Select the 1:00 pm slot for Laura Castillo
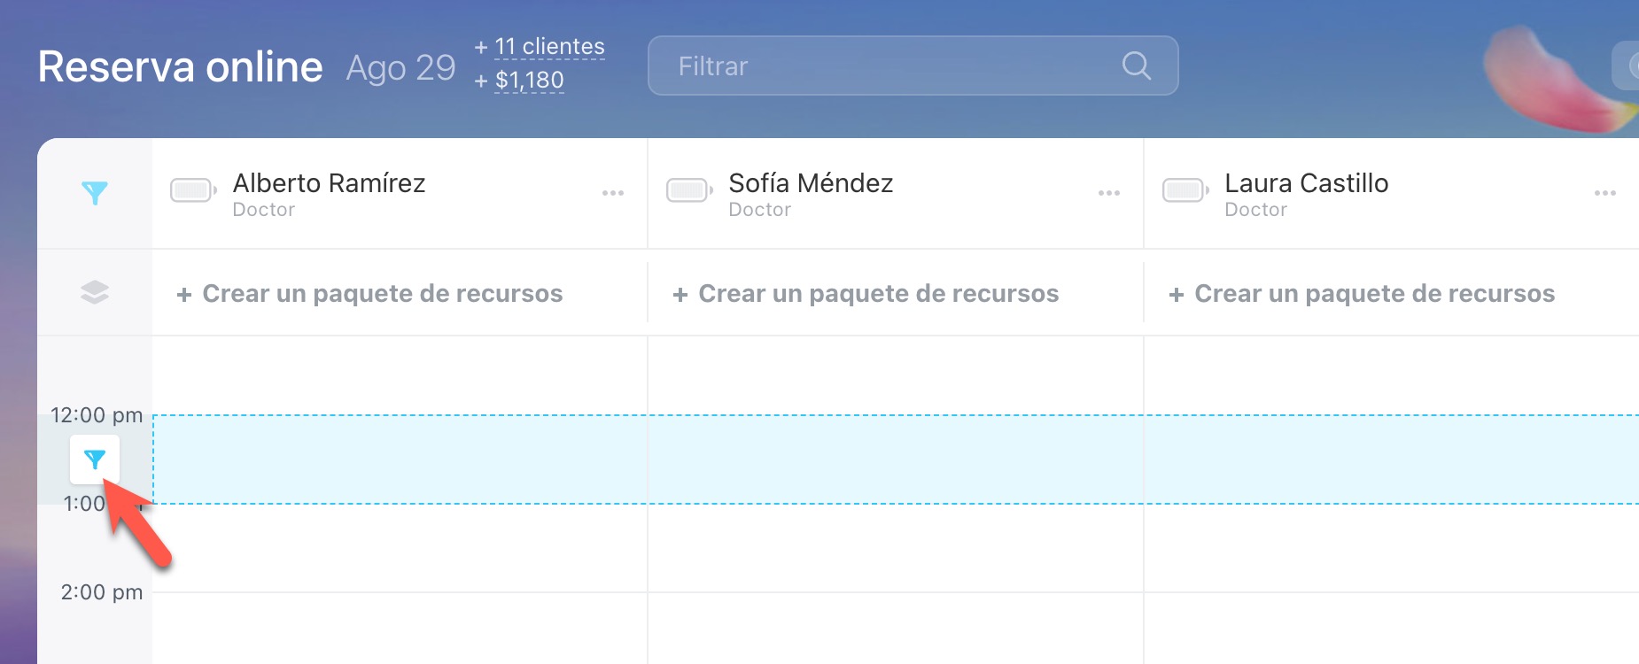Image resolution: width=1639 pixels, height=664 pixels. tap(1391, 548)
